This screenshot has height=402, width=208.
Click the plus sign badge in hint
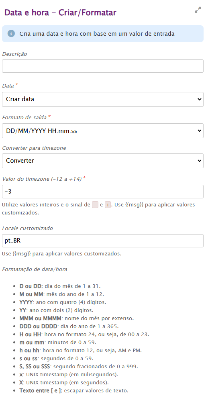[108, 205]
